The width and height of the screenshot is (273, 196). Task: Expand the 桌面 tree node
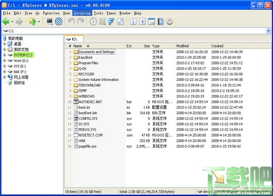[x=5, y=44]
